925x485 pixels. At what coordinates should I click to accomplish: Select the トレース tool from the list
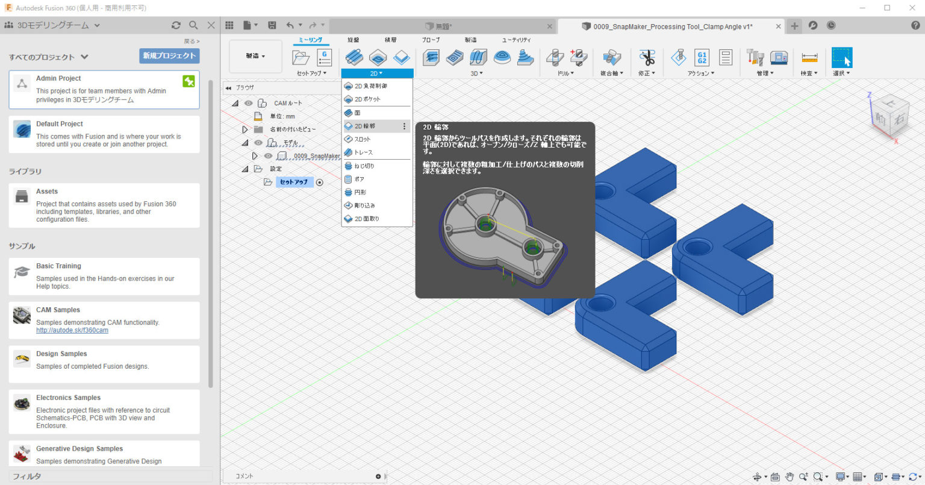tap(366, 152)
